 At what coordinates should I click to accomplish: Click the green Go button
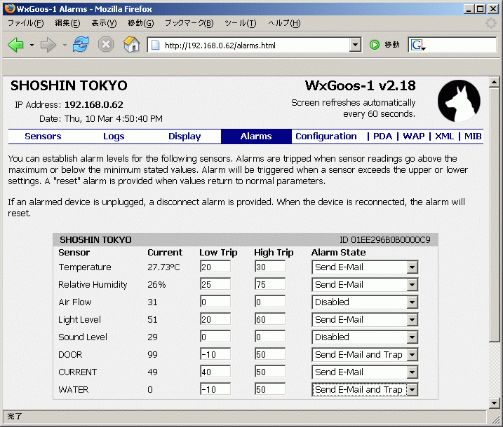click(x=375, y=45)
